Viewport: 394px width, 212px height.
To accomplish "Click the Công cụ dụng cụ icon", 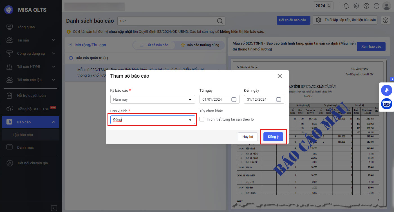I will [x=10, y=53].
